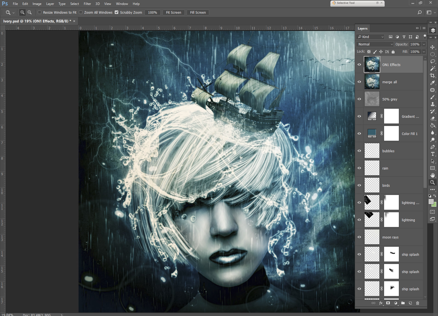This screenshot has height=316, width=438.
Task: Click the Fit Screen button
Action: pyautogui.click(x=173, y=13)
